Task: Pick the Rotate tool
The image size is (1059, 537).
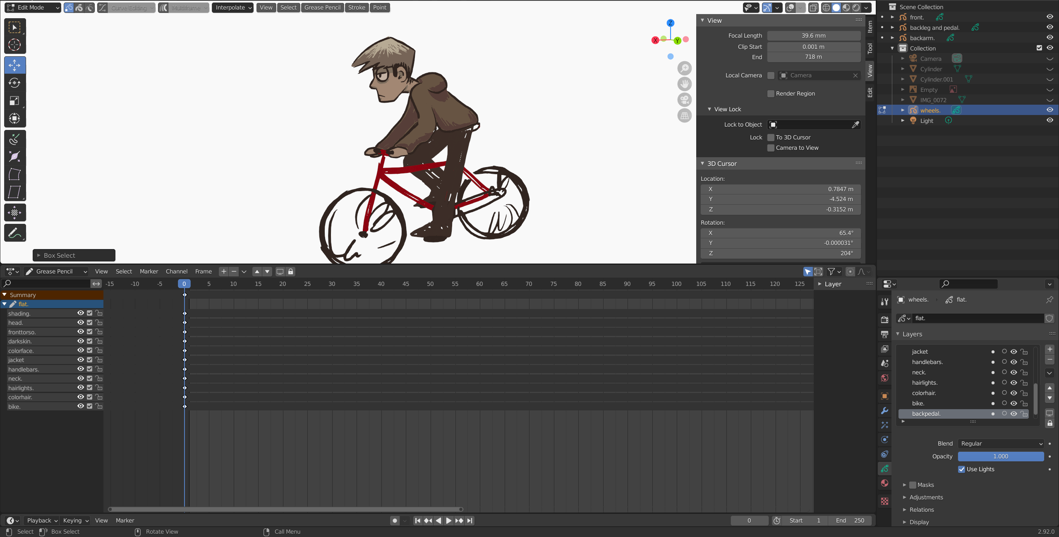Action: point(15,83)
